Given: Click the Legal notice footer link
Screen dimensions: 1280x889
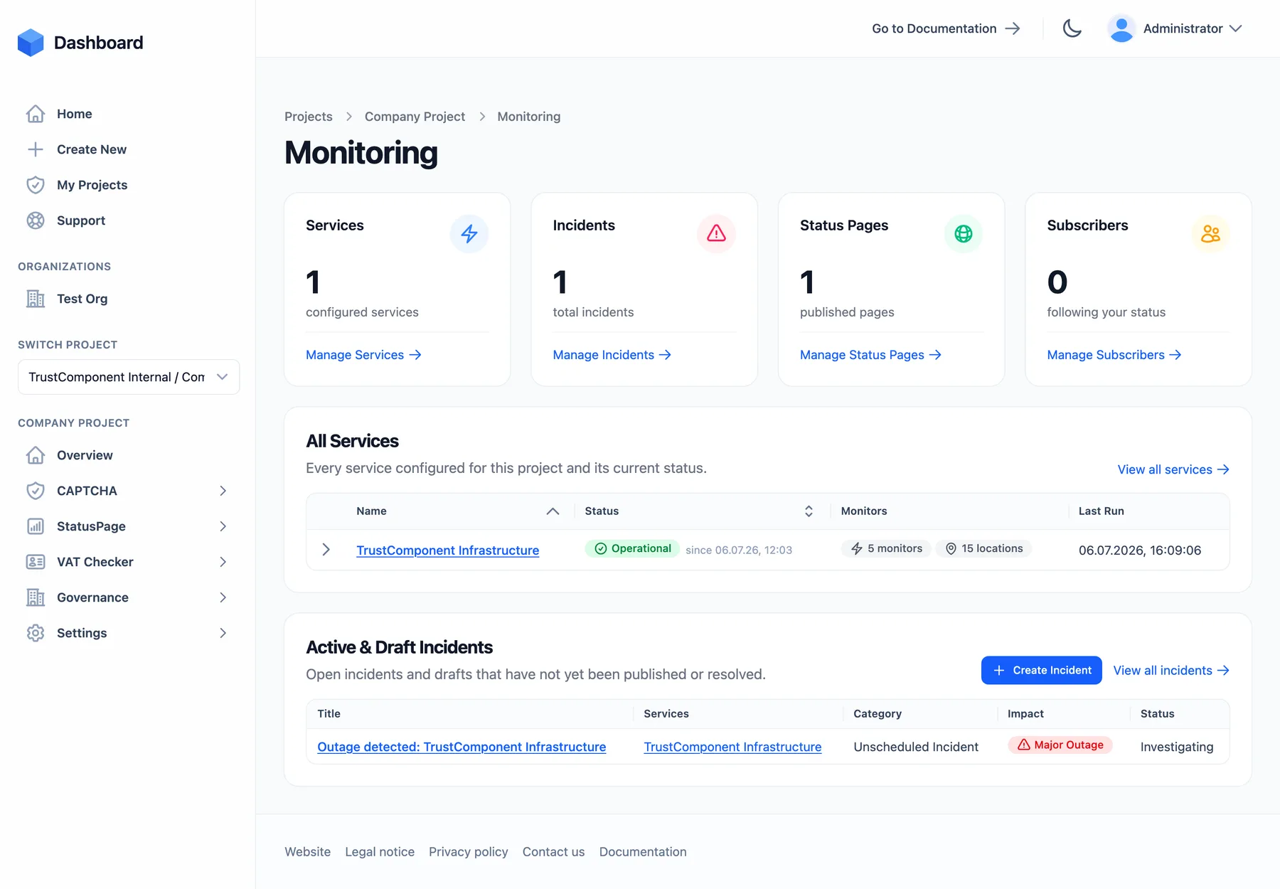Looking at the screenshot, I should 380,852.
